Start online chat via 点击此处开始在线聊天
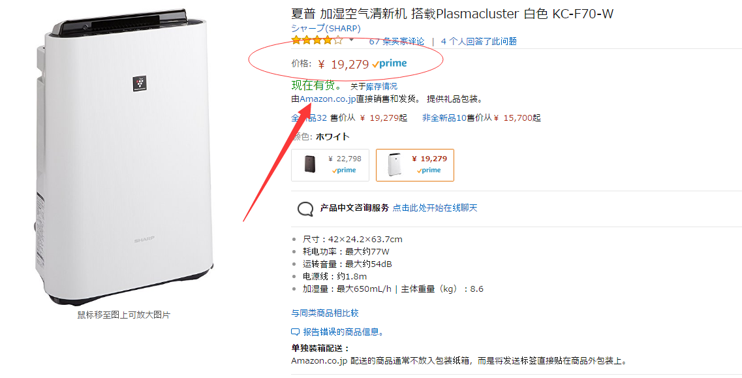742x378 pixels. tap(435, 208)
